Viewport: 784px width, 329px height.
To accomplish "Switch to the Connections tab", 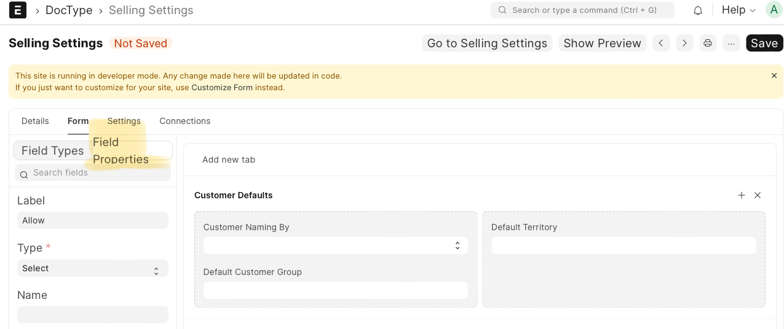I will click(x=184, y=121).
